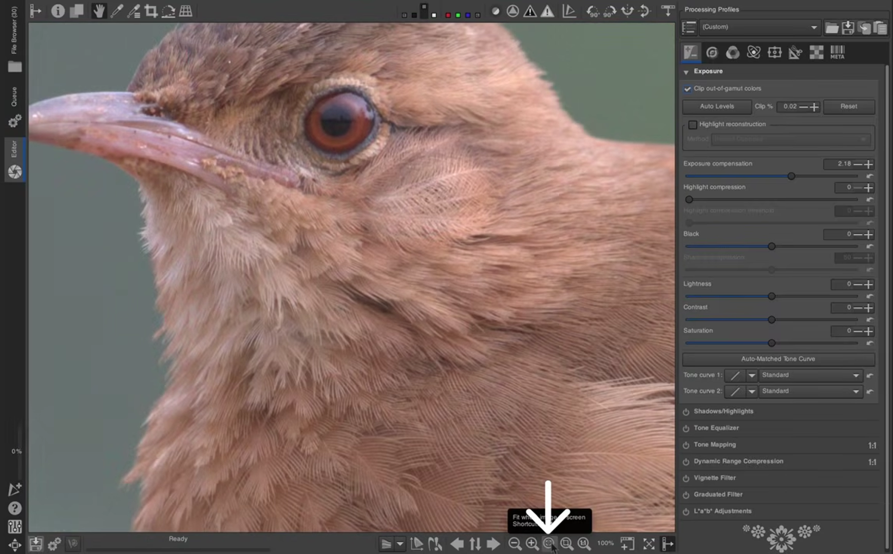Save current processing profile
The image size is (893, 554).
coord(848,27)
